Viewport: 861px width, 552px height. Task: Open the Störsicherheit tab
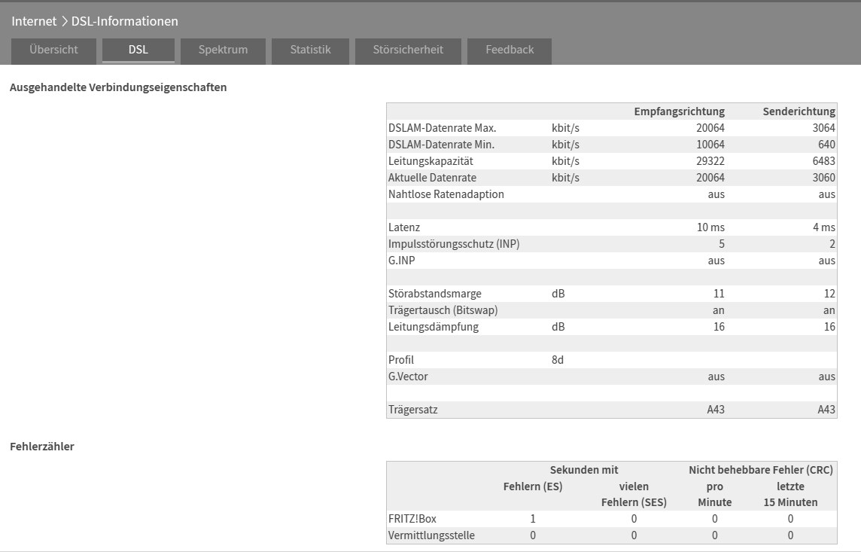408,50
